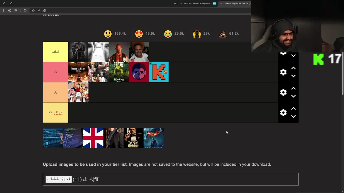Pick the code screen image from pool
Image resolution: width=344 pixels, height=193 pixels.
[73, 138]
